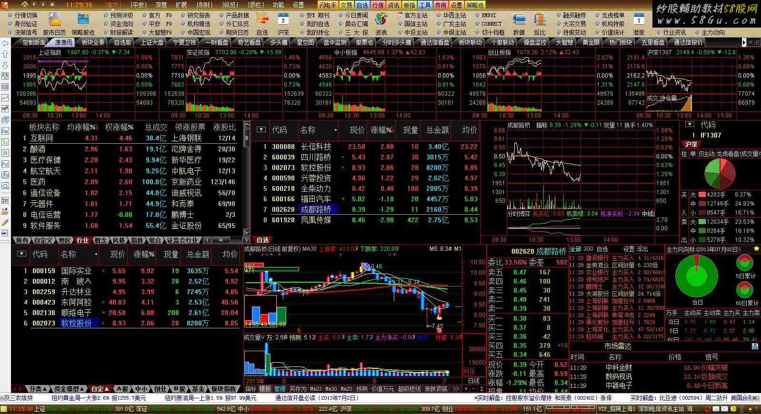Click the left arrow icon on sidebar top

pyautogui.click(x=5, y=44)
